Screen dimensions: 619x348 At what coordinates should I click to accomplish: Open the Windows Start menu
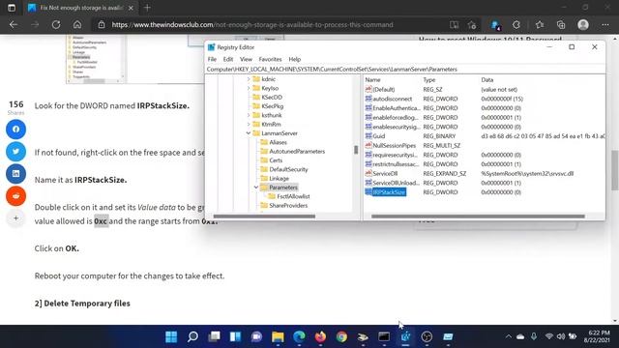click(x=171, y=336)
